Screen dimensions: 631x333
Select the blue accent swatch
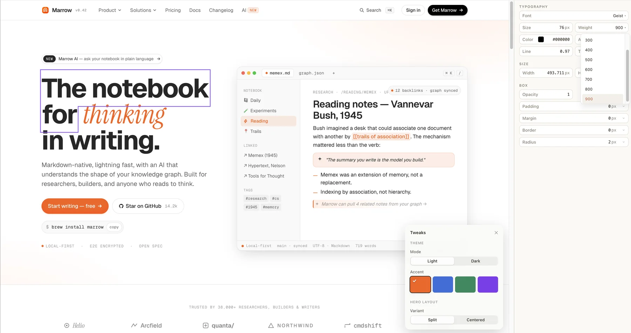[x=443, y=285]
